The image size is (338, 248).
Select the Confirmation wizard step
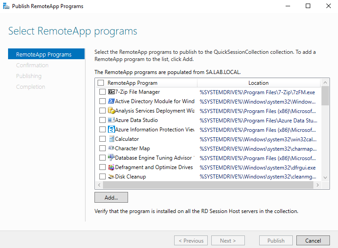click(32, 65)
